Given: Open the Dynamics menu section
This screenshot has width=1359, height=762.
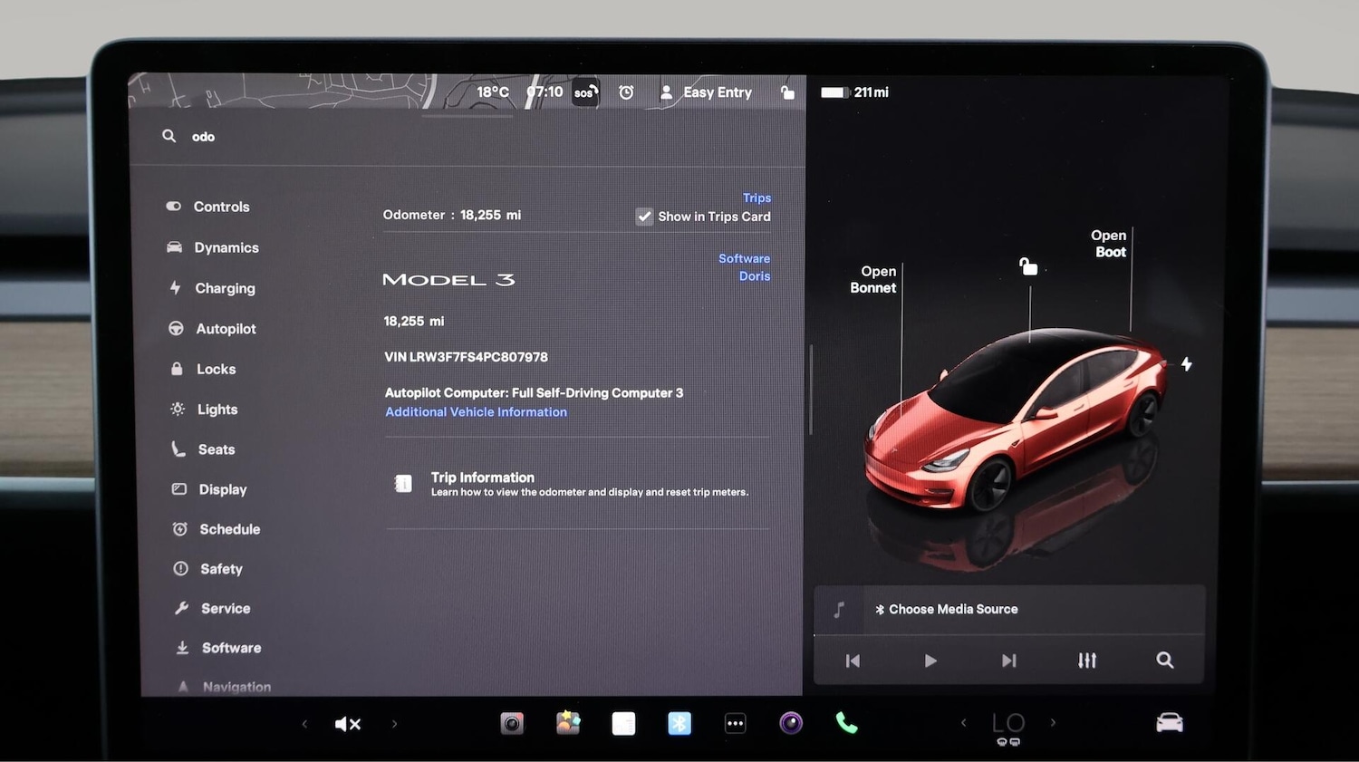Looking at the screenshot, I should (213, 247).
